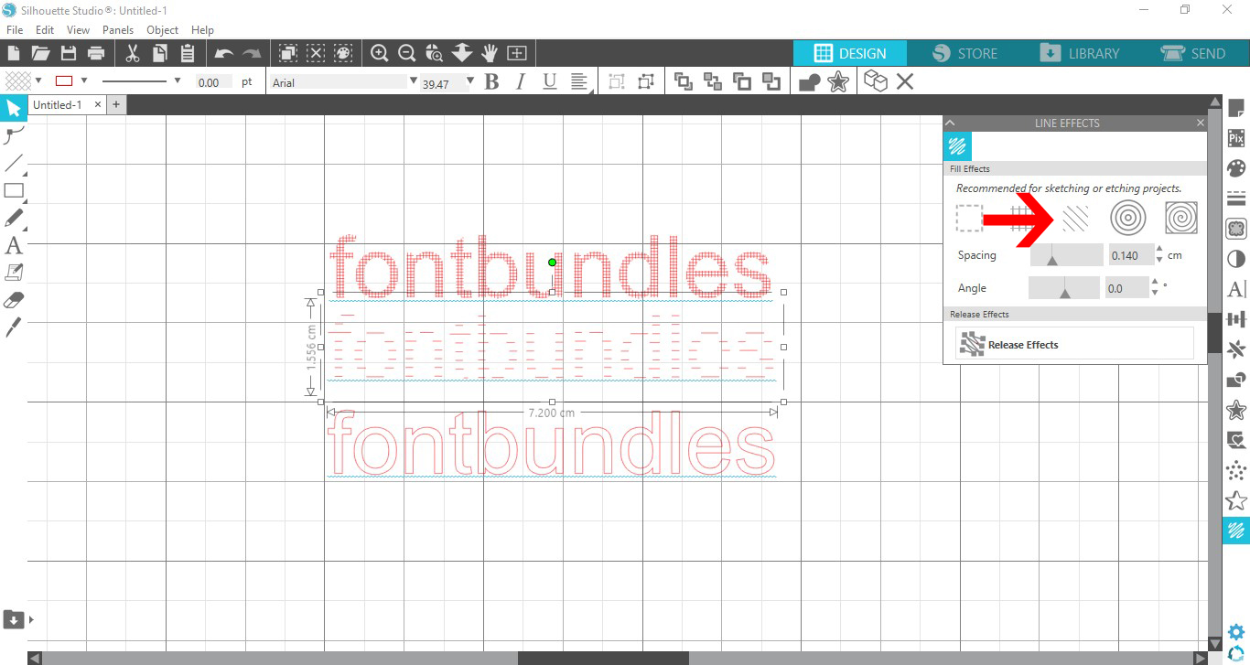Click the Angle value field
Image resolution: width=1250 pixels, height=665 pixels.
(1126, 288)
